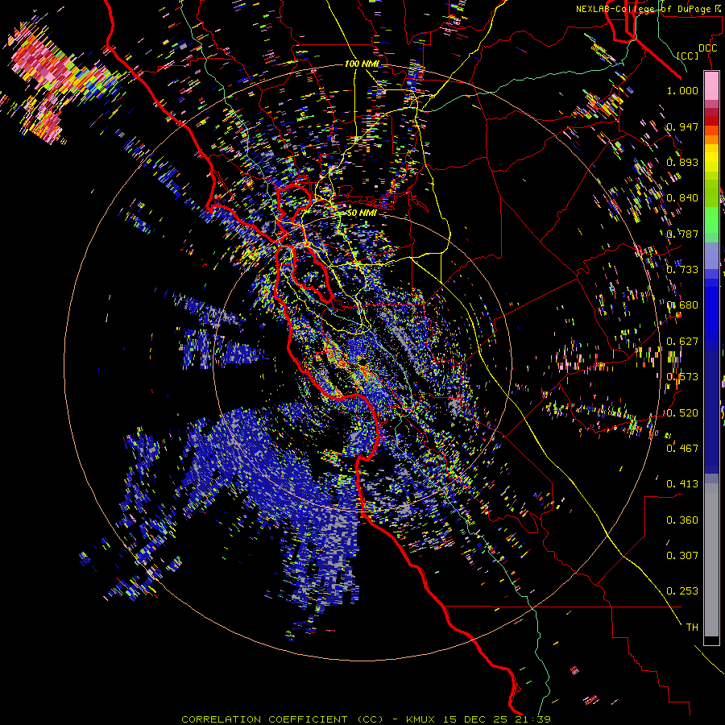This screenshot has width=725, height=725.
Task: Click the "0.413" legend value
Action: [x=682, y=483]
